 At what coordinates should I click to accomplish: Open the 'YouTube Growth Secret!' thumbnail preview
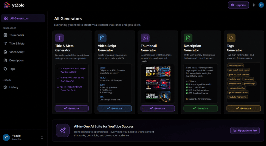(158, 71)
